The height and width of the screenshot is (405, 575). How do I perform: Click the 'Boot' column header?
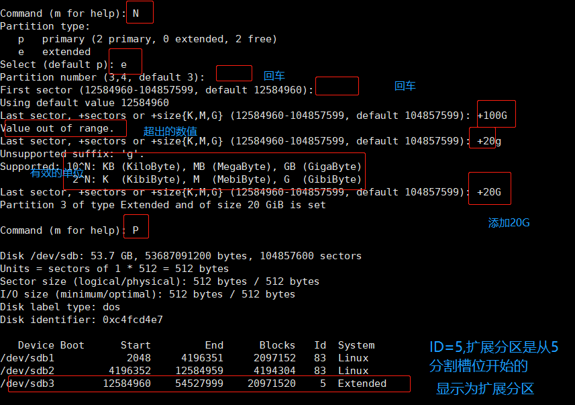tap(72, 345)
